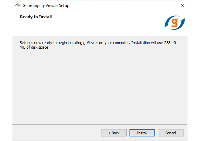Click the orange g letter in logo

175,23
